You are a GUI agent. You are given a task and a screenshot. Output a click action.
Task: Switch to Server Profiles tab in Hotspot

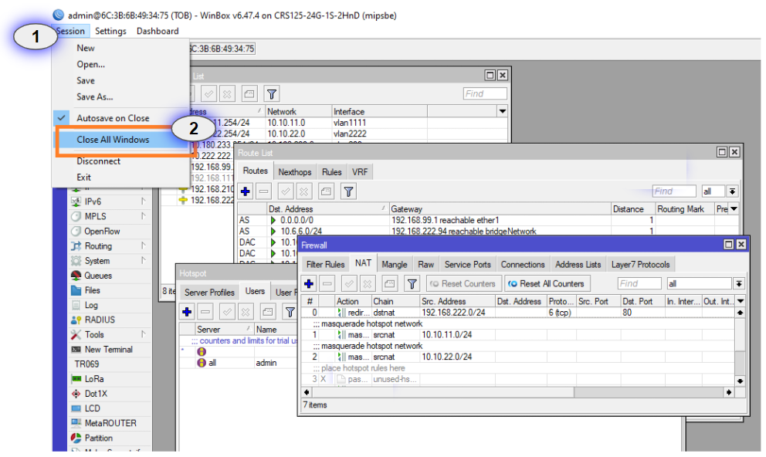point(209,293)
